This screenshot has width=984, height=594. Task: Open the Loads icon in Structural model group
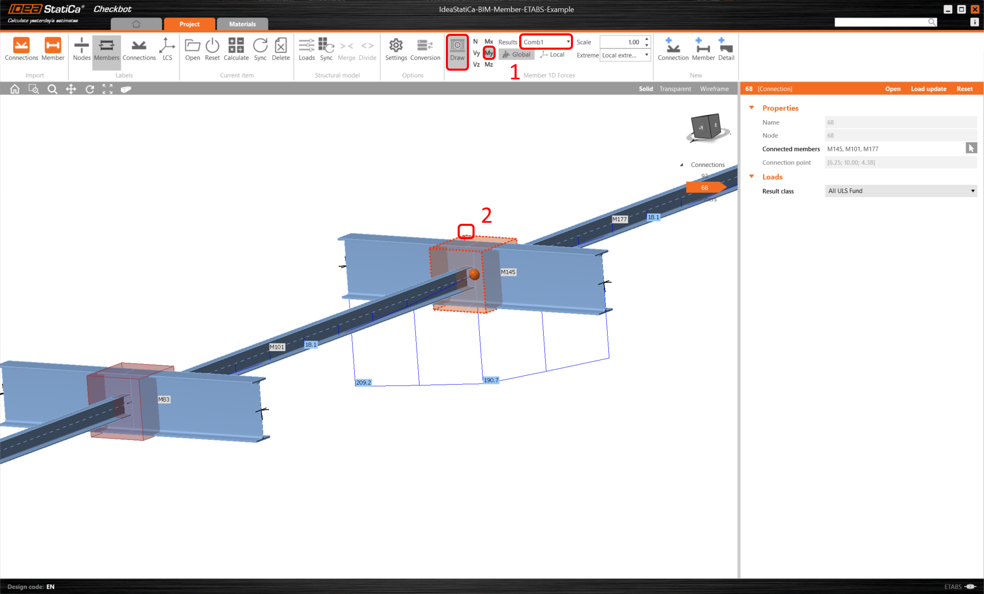tap(306, 49)
